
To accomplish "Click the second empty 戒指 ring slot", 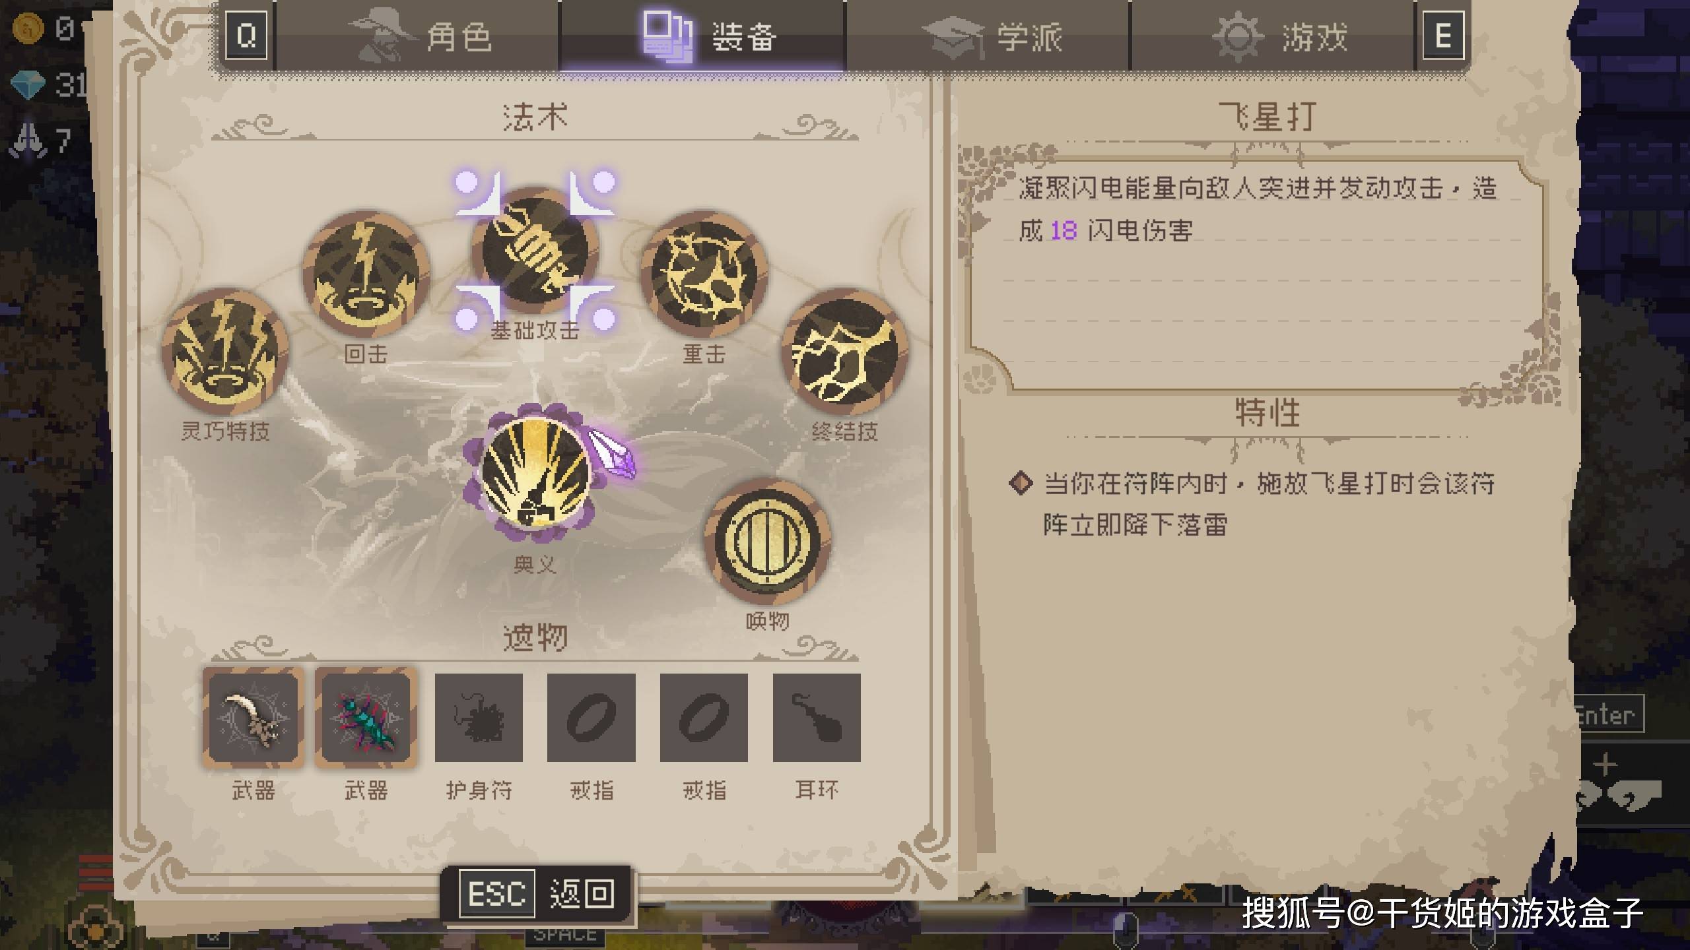I will click(x=704, y=718).
